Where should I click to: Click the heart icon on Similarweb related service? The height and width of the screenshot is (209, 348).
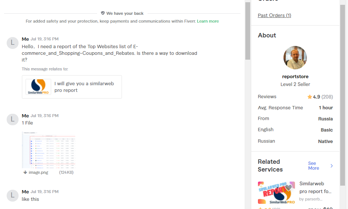click(289, 188)
